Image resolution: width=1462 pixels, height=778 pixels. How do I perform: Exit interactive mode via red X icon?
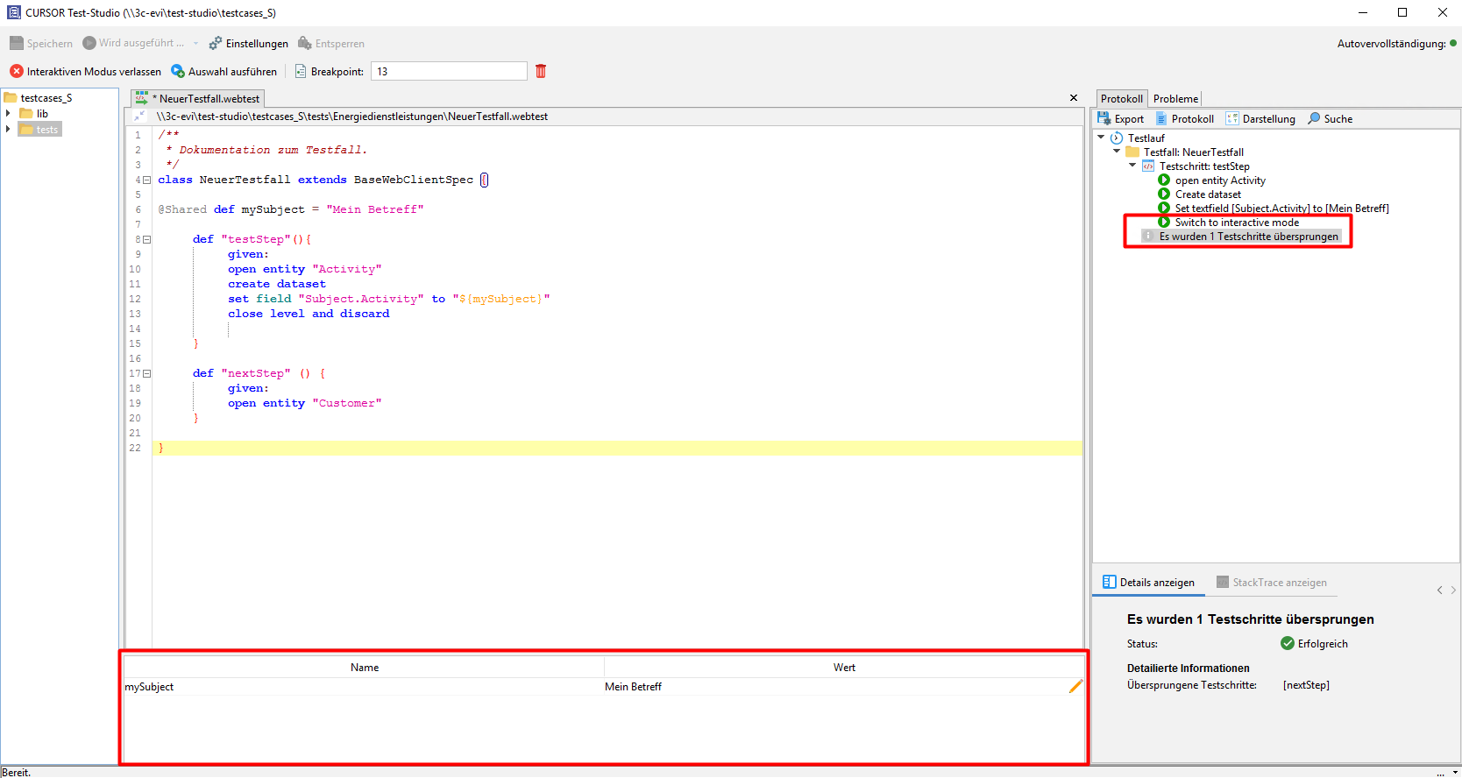[17, 71]
